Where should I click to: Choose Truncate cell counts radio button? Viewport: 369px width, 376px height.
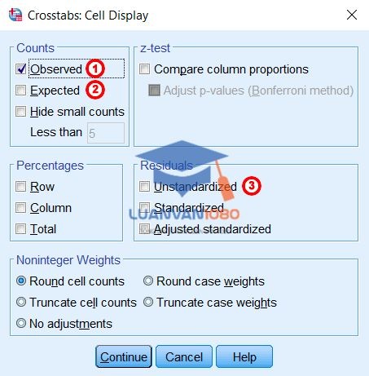21,302
